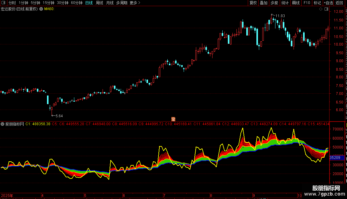Screen dimensions: 347x199
Task: Click month 7 on the time axis
Action: click(x=164, y=195)
